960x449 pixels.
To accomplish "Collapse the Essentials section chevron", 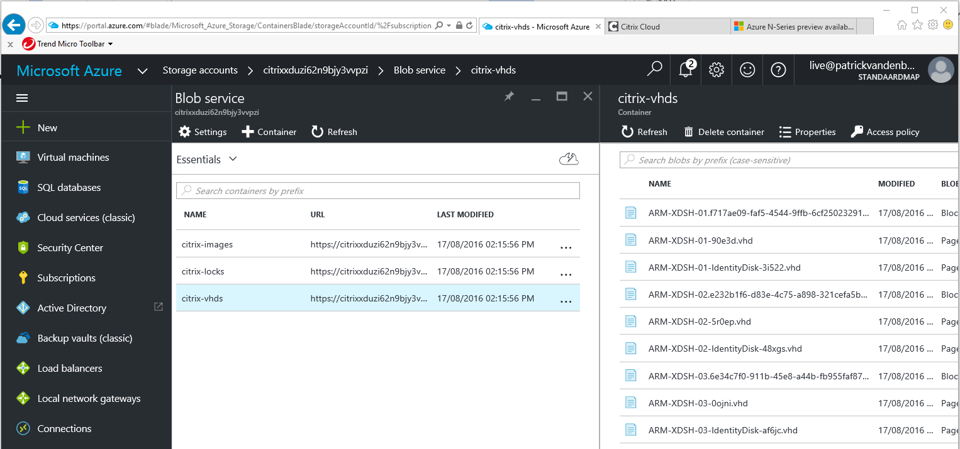I will (233, 159).
